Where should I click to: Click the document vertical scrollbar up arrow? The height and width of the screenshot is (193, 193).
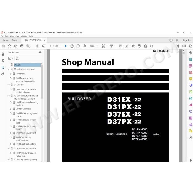pyautogui.click(x=184, y=51)
